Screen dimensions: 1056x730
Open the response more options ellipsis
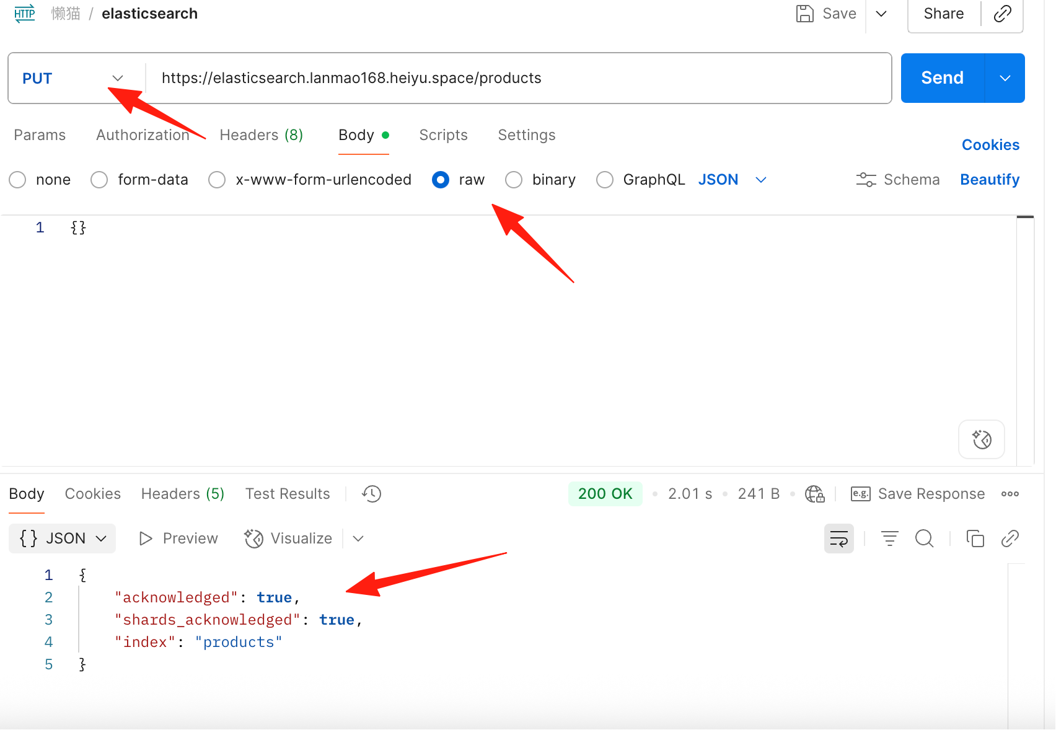coord(1010,494)
